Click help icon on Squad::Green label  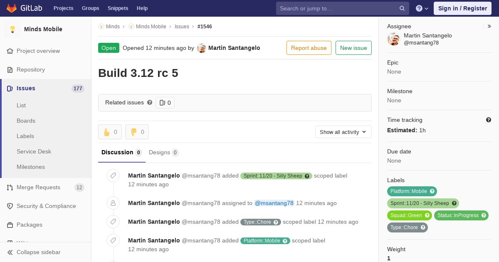[427, 215]
